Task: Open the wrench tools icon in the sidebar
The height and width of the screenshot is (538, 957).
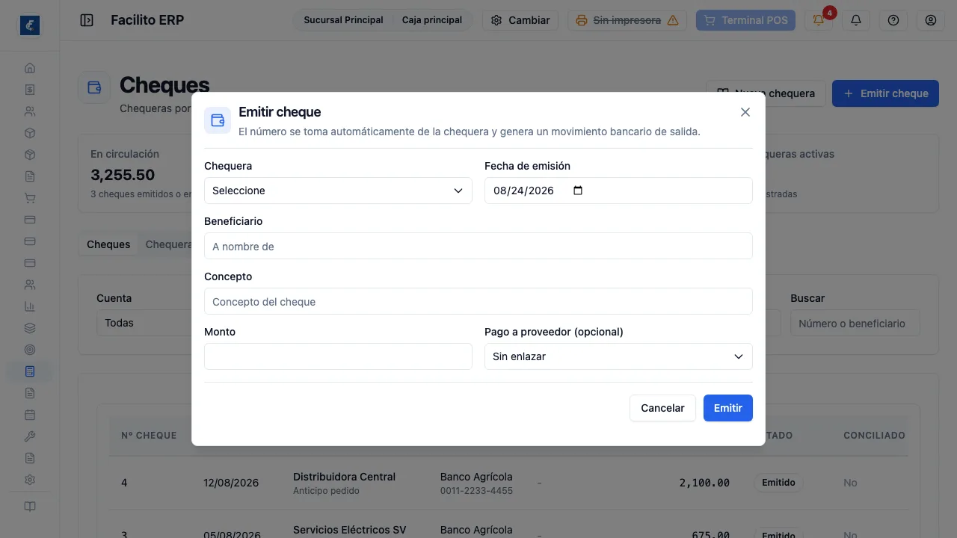Action: pos(30,436)
